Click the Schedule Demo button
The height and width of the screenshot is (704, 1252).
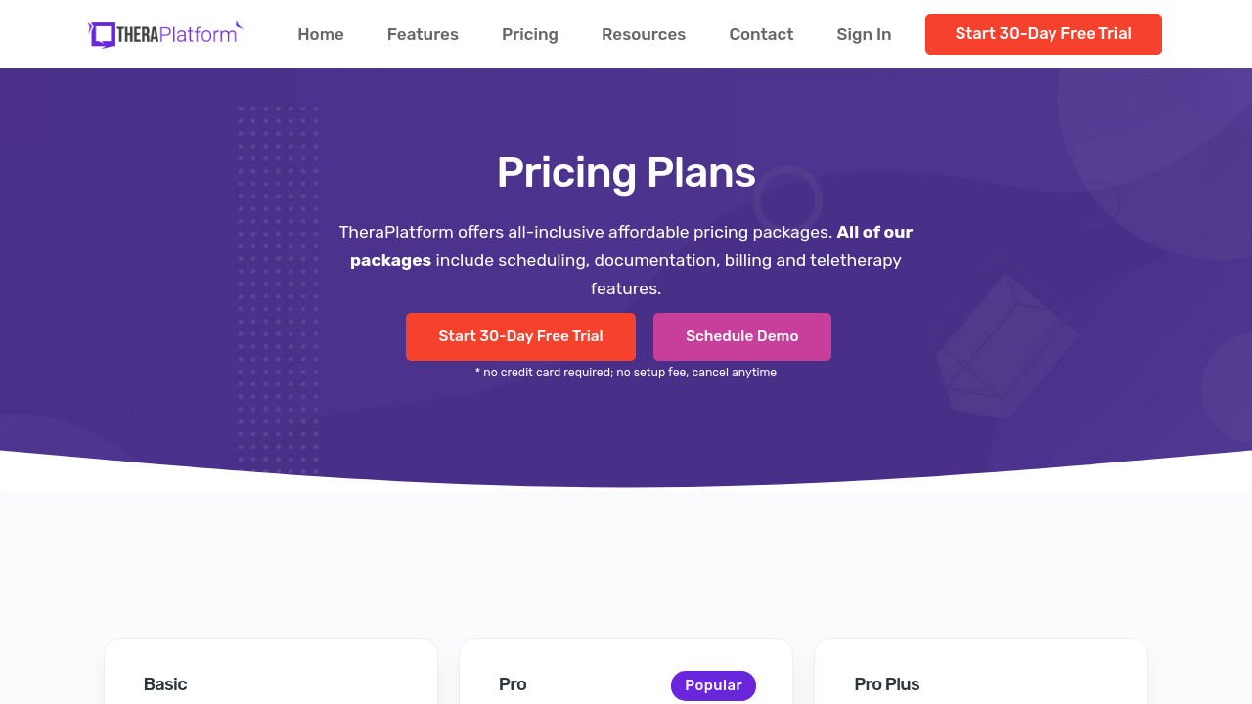pyautogui.click(x=742, y=336)
